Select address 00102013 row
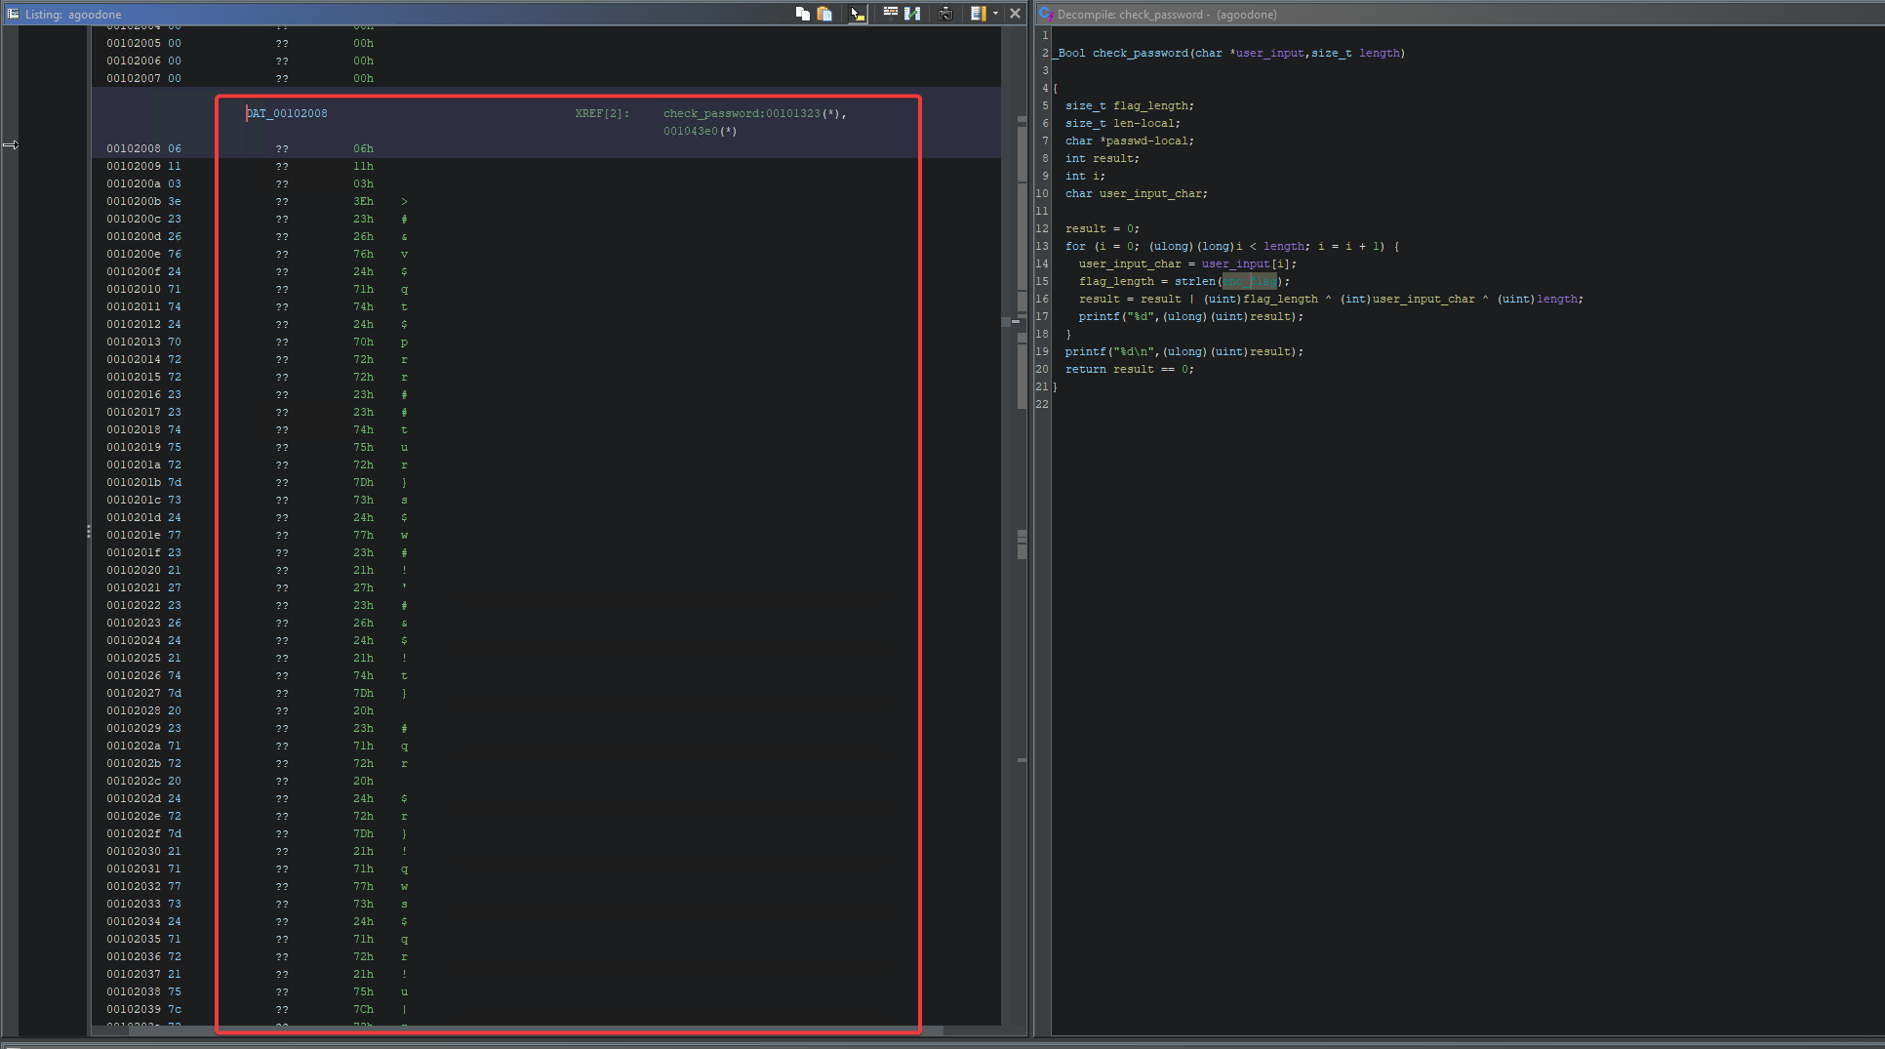The width and height of the screenshot is (1885, 1049). 134,342
